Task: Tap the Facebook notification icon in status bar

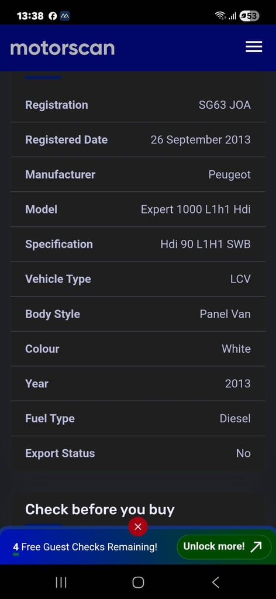Action: (x=53, y=16)
